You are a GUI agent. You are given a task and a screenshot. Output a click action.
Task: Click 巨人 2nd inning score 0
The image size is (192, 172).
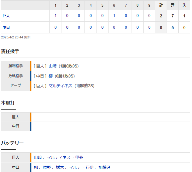67,16
